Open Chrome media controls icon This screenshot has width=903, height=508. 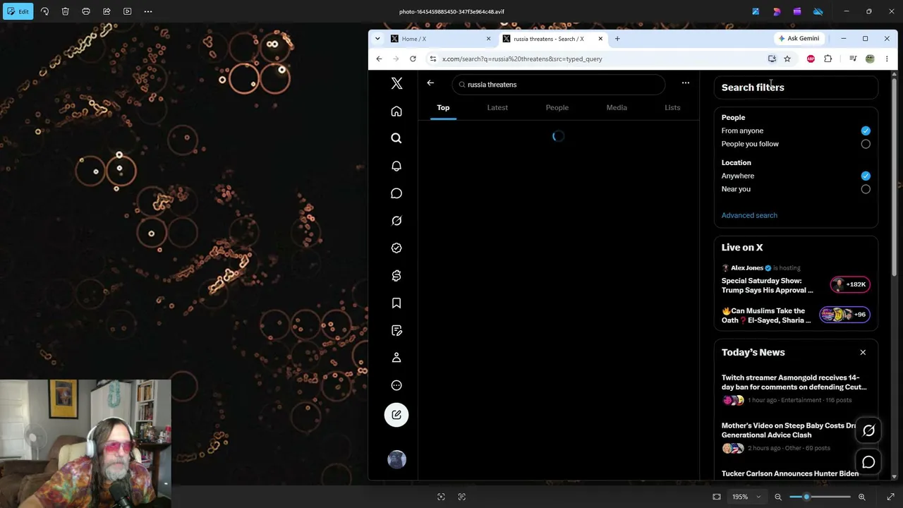(x=853, y=59)
